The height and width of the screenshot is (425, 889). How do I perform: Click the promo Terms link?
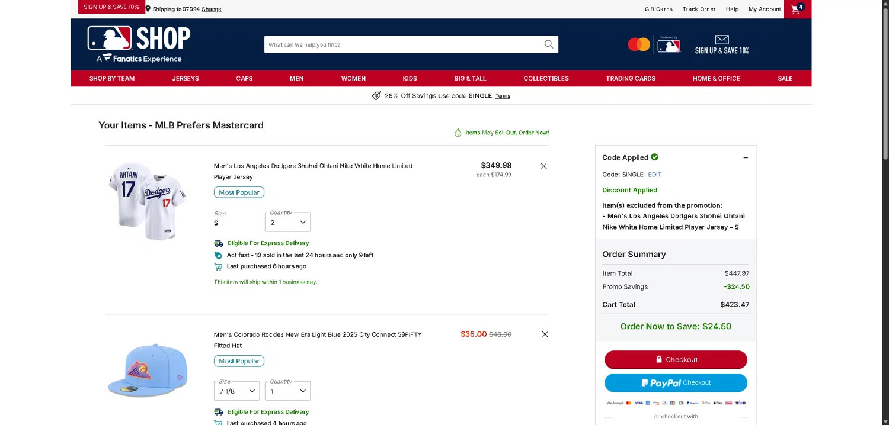pyautogui.click(x=503, y=96)
